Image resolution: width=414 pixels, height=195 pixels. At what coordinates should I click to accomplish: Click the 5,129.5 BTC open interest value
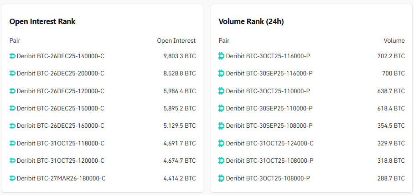[x=180, y=126]
